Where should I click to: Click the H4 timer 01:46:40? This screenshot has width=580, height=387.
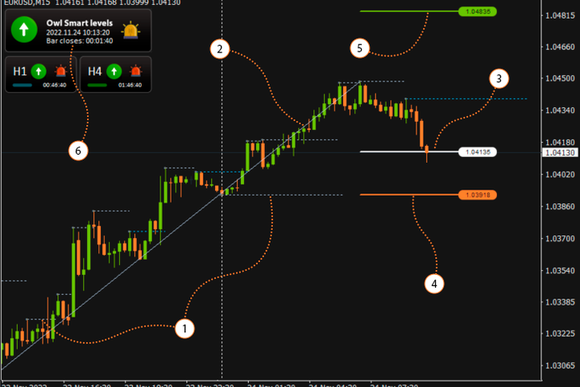point(130,85)
